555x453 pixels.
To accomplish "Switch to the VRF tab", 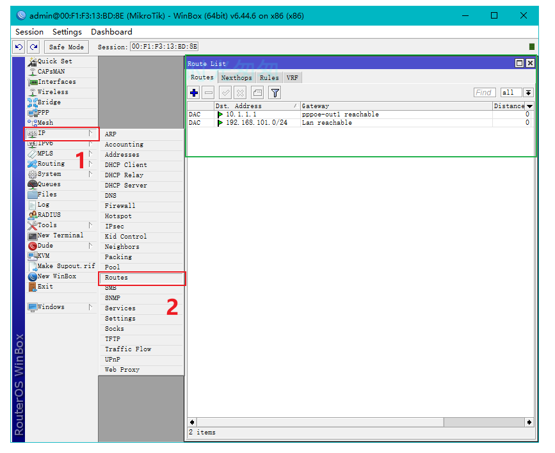I will pyautogui.click(x=292, y=77).
